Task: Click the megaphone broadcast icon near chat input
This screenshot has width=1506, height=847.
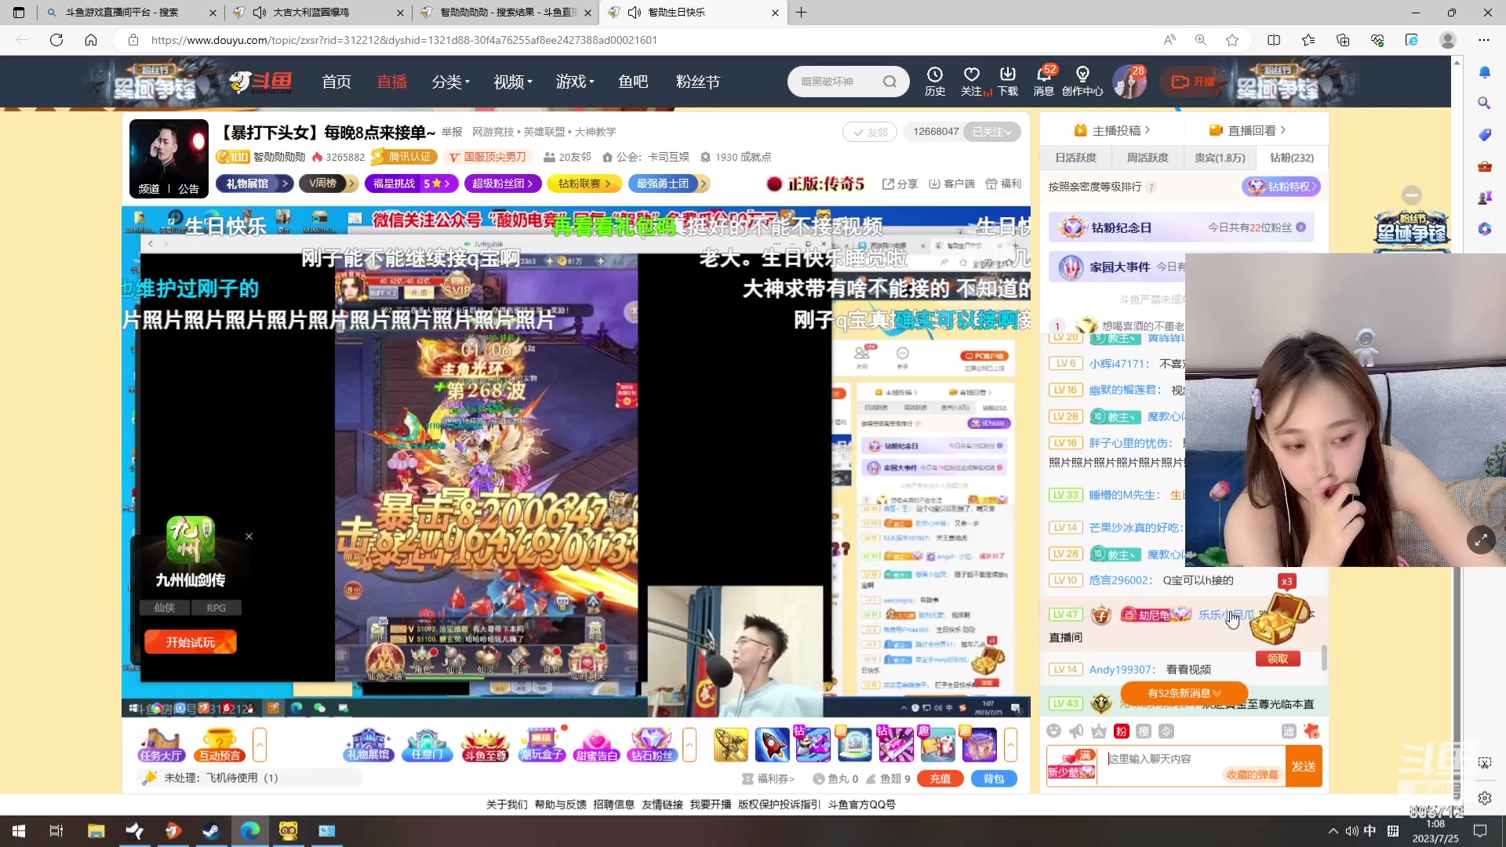Action: click(1075, 731)
